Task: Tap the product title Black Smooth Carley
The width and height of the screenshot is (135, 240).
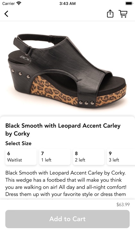Action: pos(63,130)
